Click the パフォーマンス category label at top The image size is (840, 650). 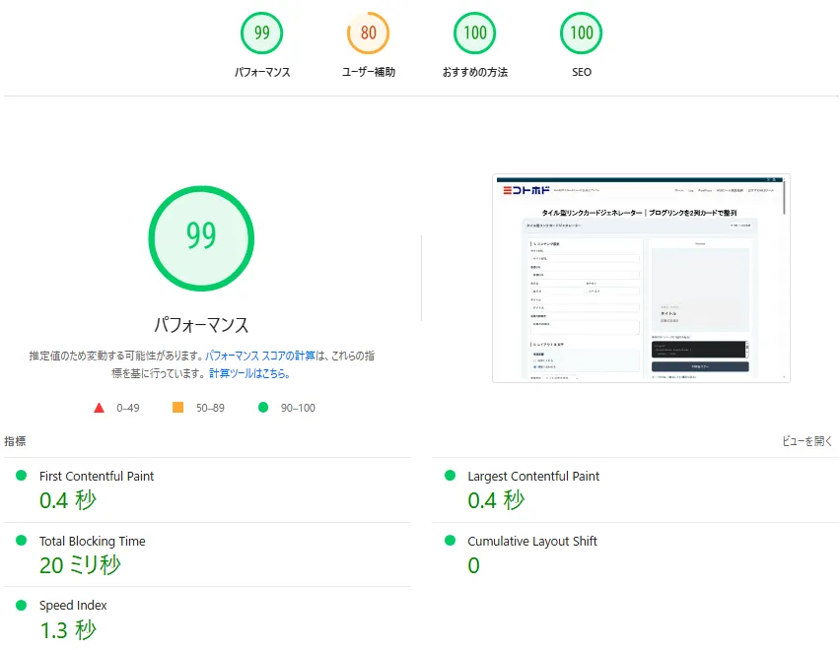262,72
